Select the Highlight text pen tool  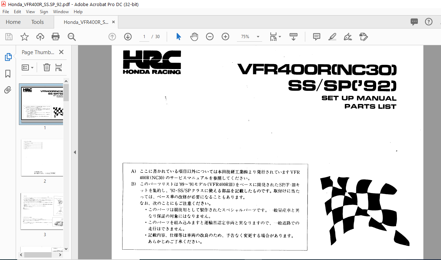tap(332, 37)
